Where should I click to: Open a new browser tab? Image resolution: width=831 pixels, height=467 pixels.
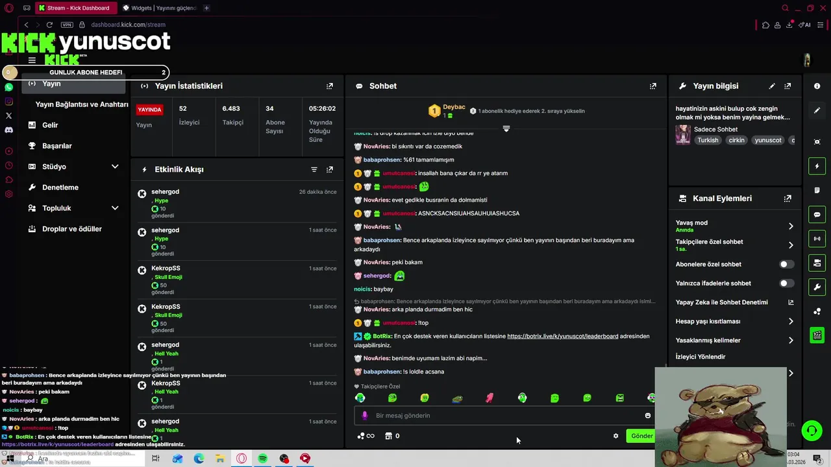click(x=206, y=8)
